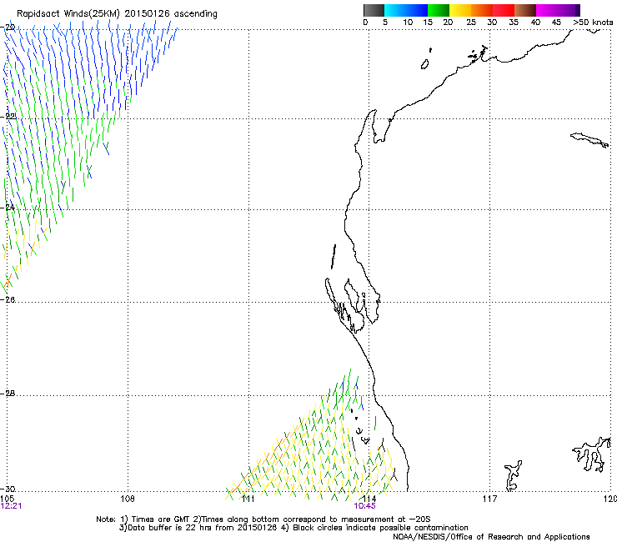Click the '-30' latitude axis label
Screen dimensions: 617x542
tap(8, 489)
